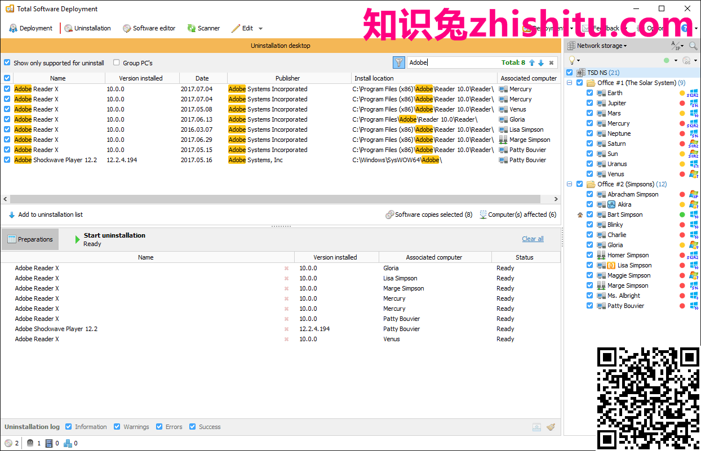Collapse the Office #2 (Simpsons) group
This screenshot has height=451, width=701.
pyautogui.click(x=570, y=184)
